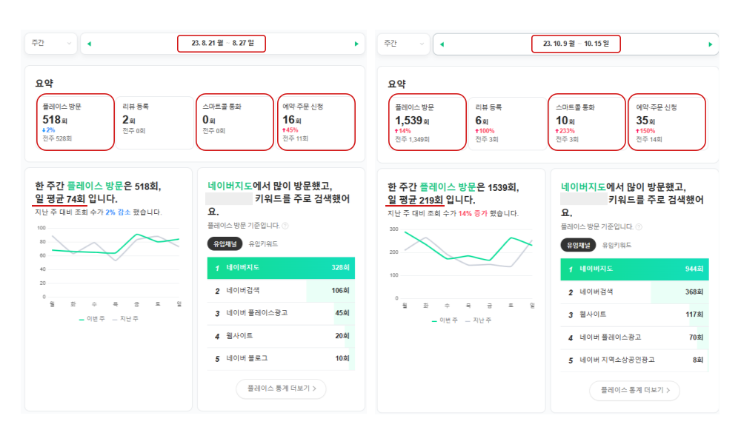741x444 pixels.
Task: Select 유입키워드 tab above 328회 list
Action: [263, 245]
